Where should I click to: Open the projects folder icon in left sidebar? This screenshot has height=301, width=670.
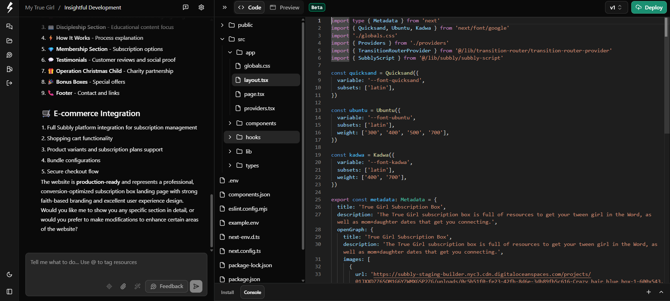pyautogui.click(x=9, y=41)
